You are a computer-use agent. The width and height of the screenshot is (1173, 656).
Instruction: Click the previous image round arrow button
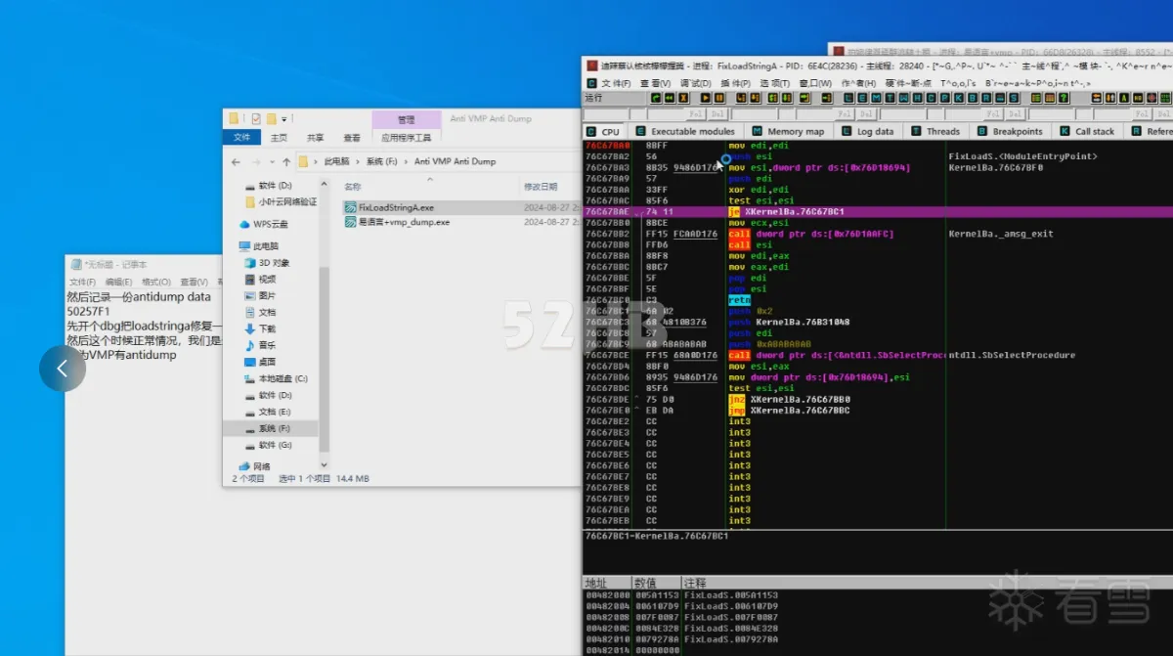(63, 369)
